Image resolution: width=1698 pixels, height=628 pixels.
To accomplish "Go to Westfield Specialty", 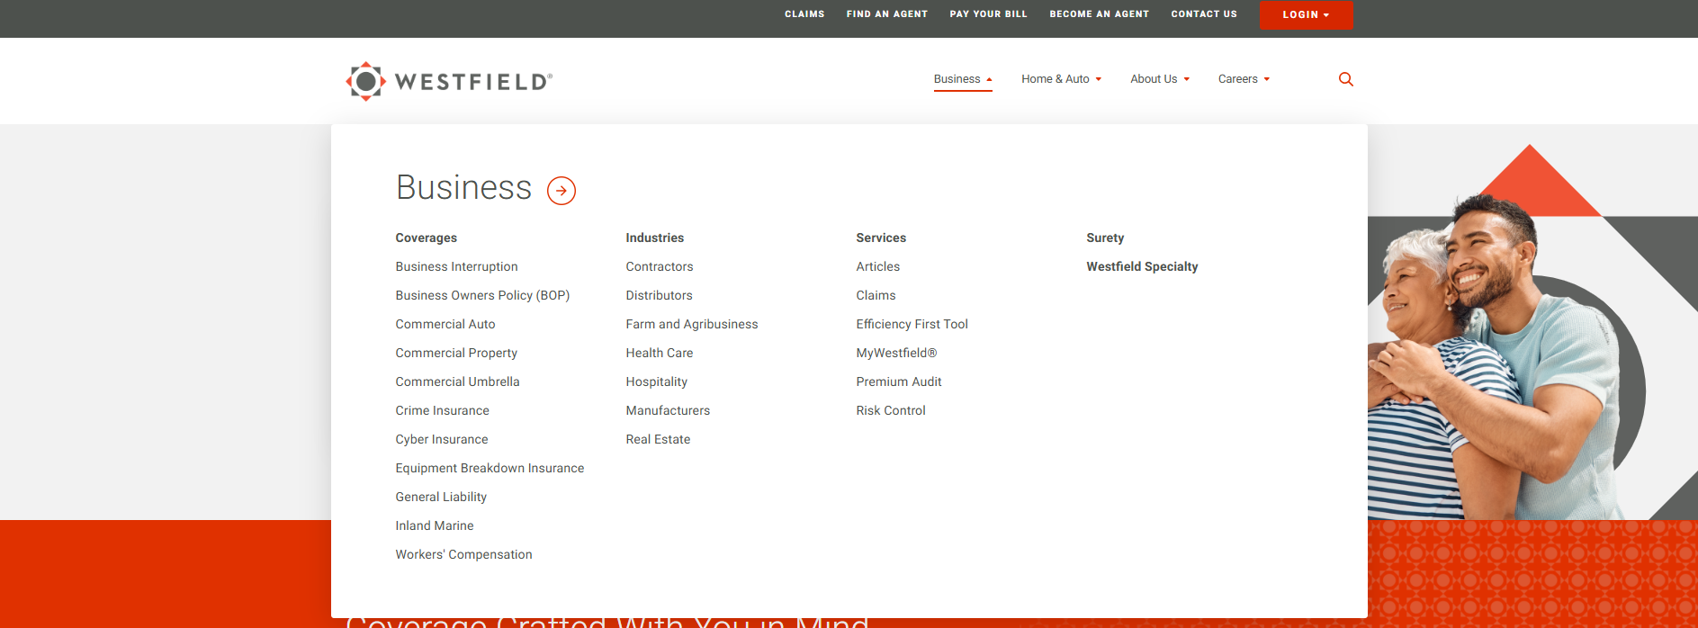I will [1142, 266].
